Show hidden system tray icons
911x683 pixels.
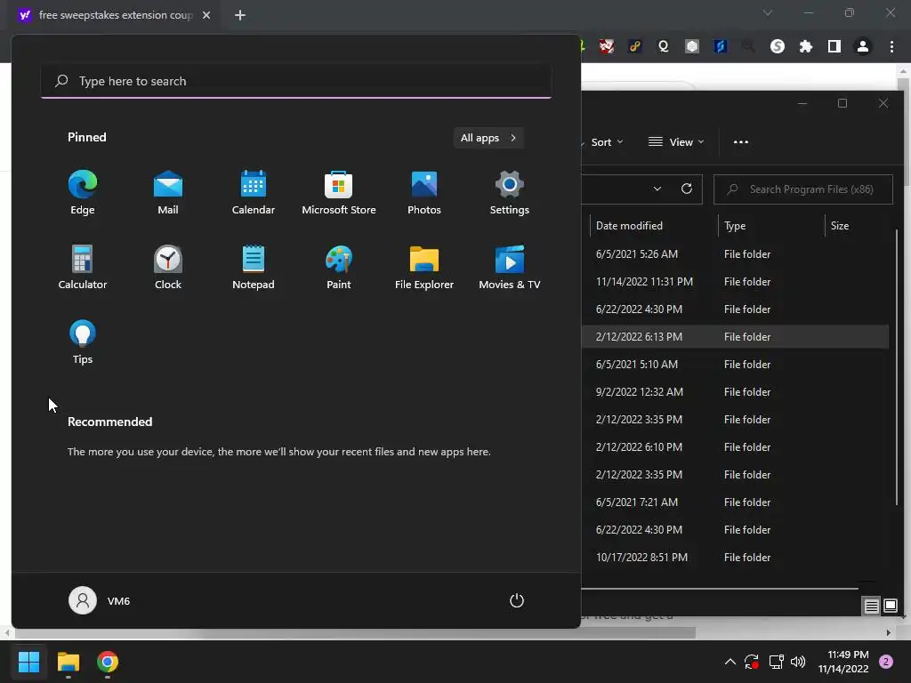pos(730,662)
